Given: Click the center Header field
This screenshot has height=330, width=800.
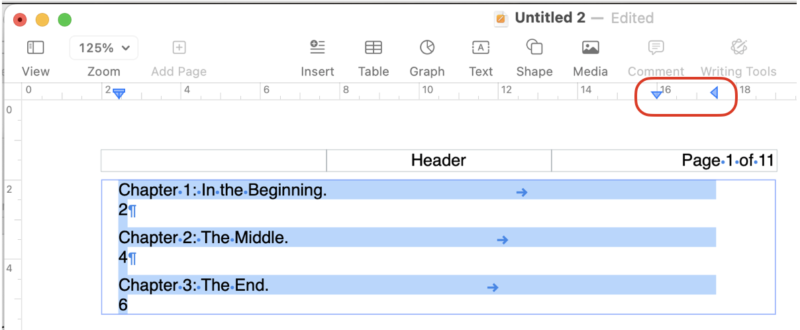Looking at the screenshot, I should click(x=438, y=160).
